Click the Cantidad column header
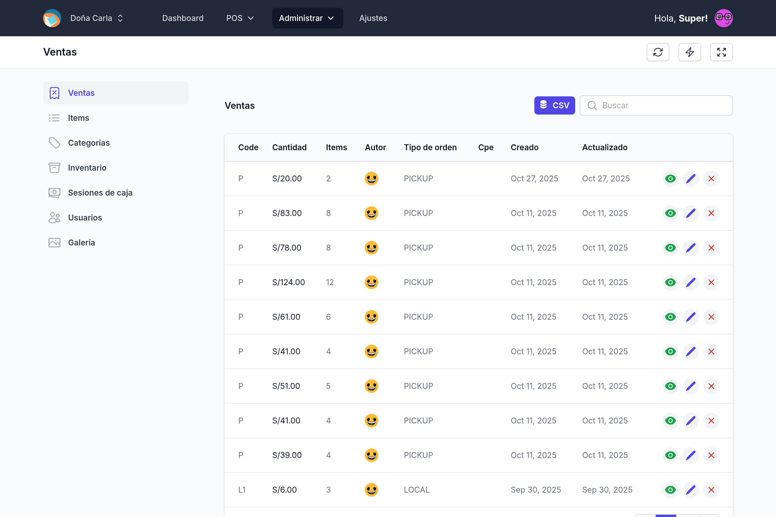This screenshot has height=517, width=776. pyautogui.click(x=289, y=147)
